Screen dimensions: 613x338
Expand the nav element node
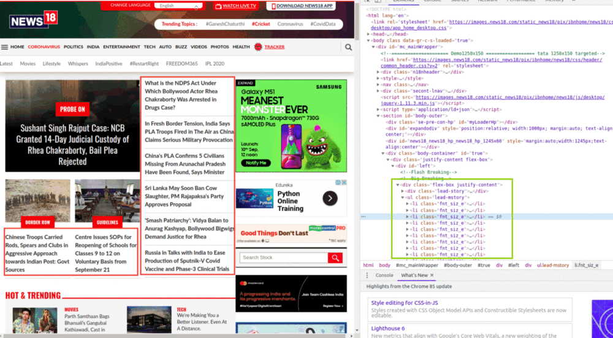pyautogui.click(x=378, y=85)
